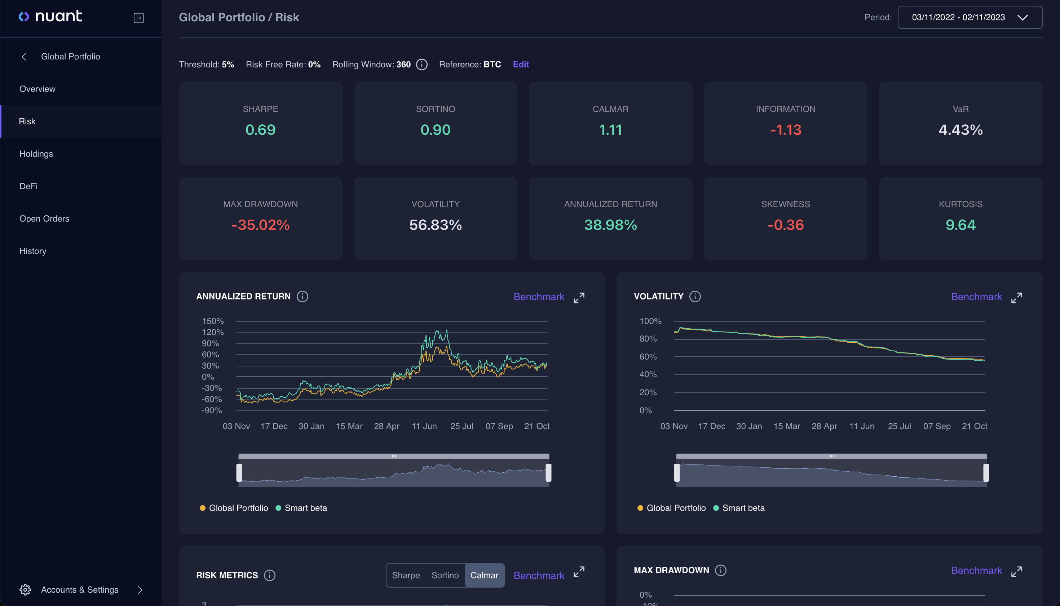Open Max Drawdown chart in expanded view
1060x606 pixels.
(x=1017, y=571)
